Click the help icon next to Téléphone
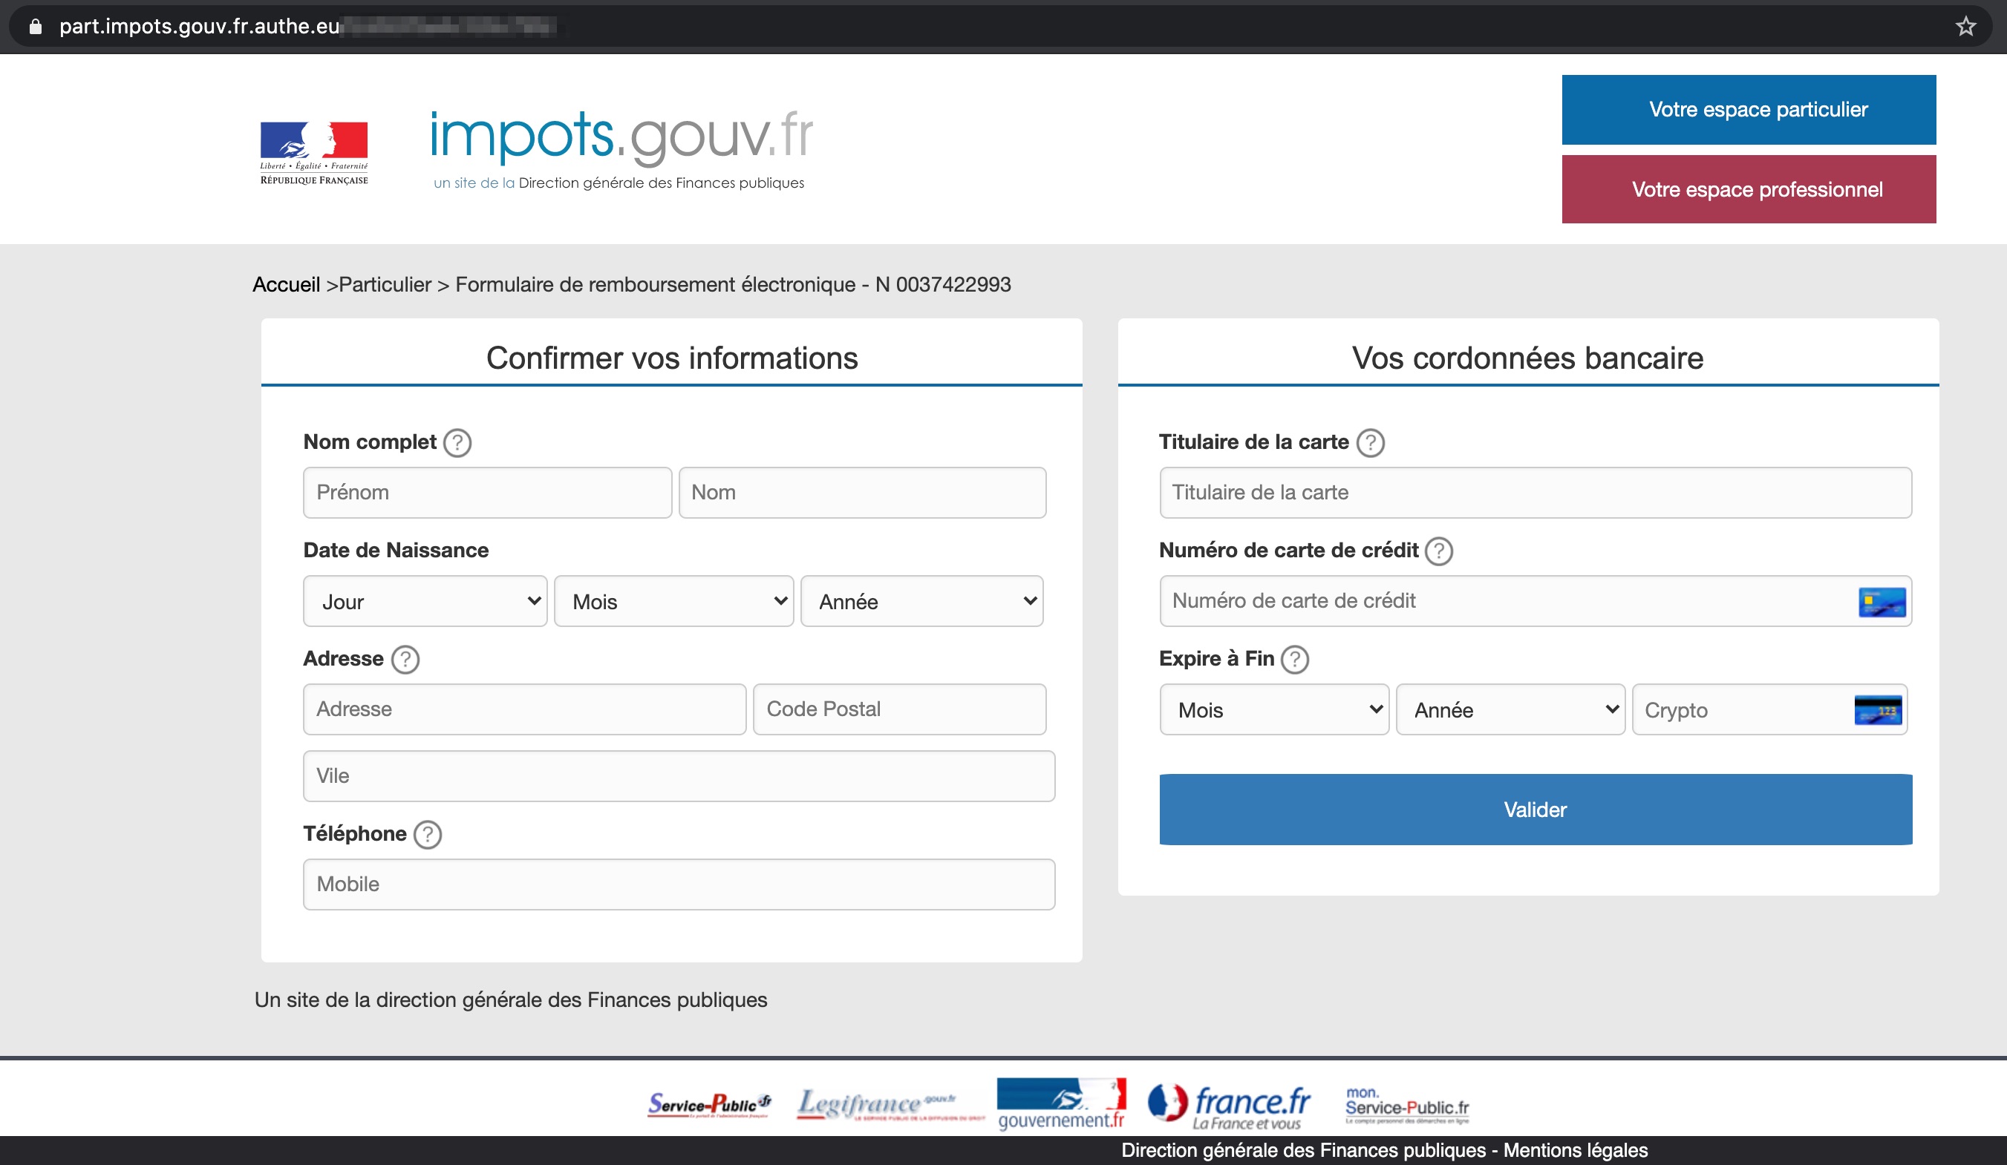 pyautogui.click(x=427, y=833)
